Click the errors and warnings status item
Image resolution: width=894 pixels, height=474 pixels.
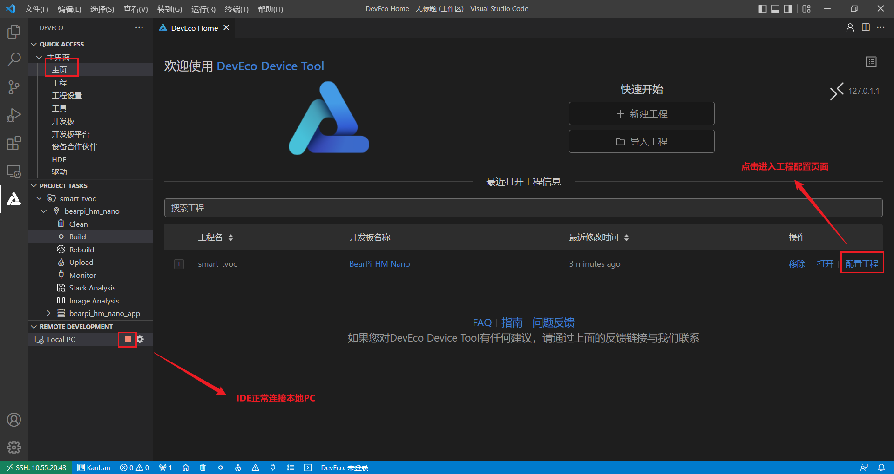coord(135,467)
